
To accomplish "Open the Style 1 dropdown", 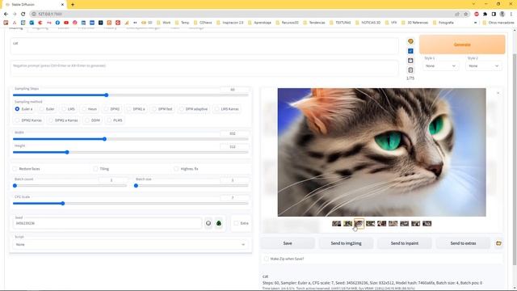I will [x=440, y=66].
